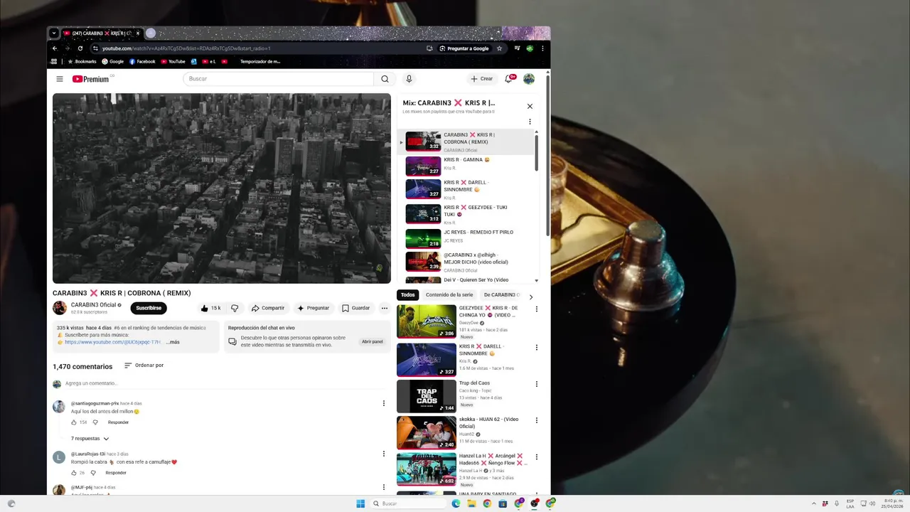Viewport: 910px width, 512px height.
Task: Go to YouTube Premium home logo
Action: click(x=91, y=79)
